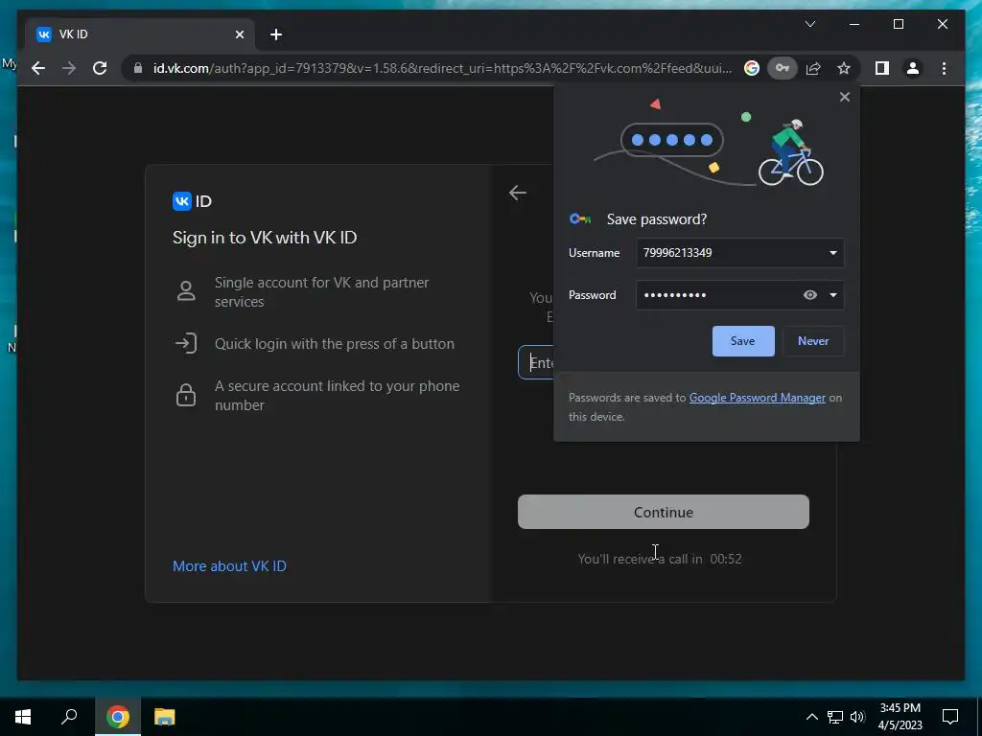Save the password

[x=743, y=341]
